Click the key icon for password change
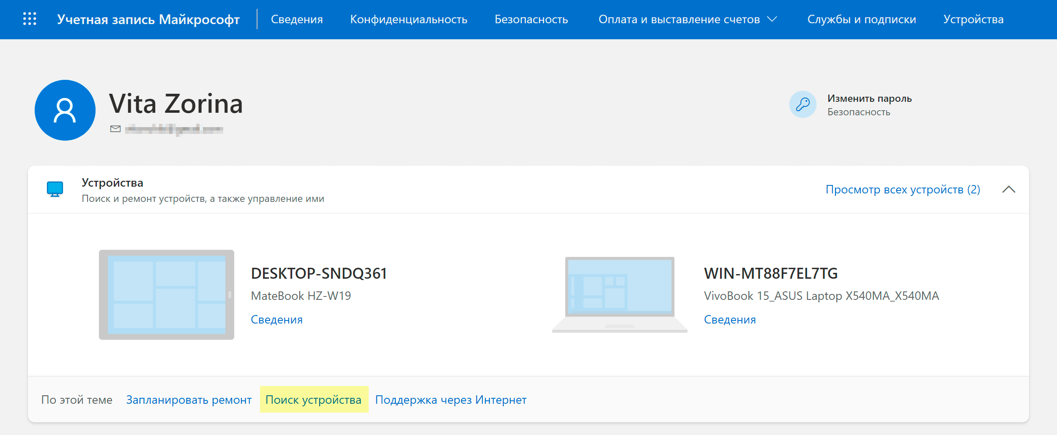This screenshot has height=435, width=1057. tap(802, 104)
